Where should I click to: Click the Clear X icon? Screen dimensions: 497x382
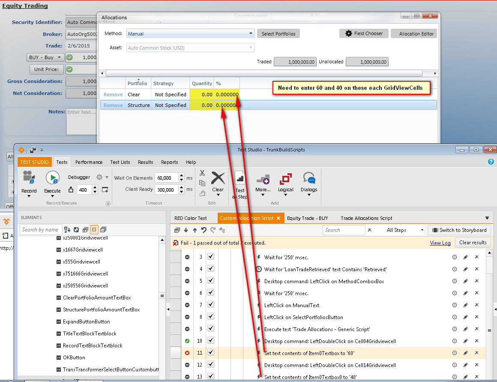click(218, 178)
